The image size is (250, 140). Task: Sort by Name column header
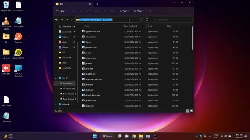click(x=86, y=26)
